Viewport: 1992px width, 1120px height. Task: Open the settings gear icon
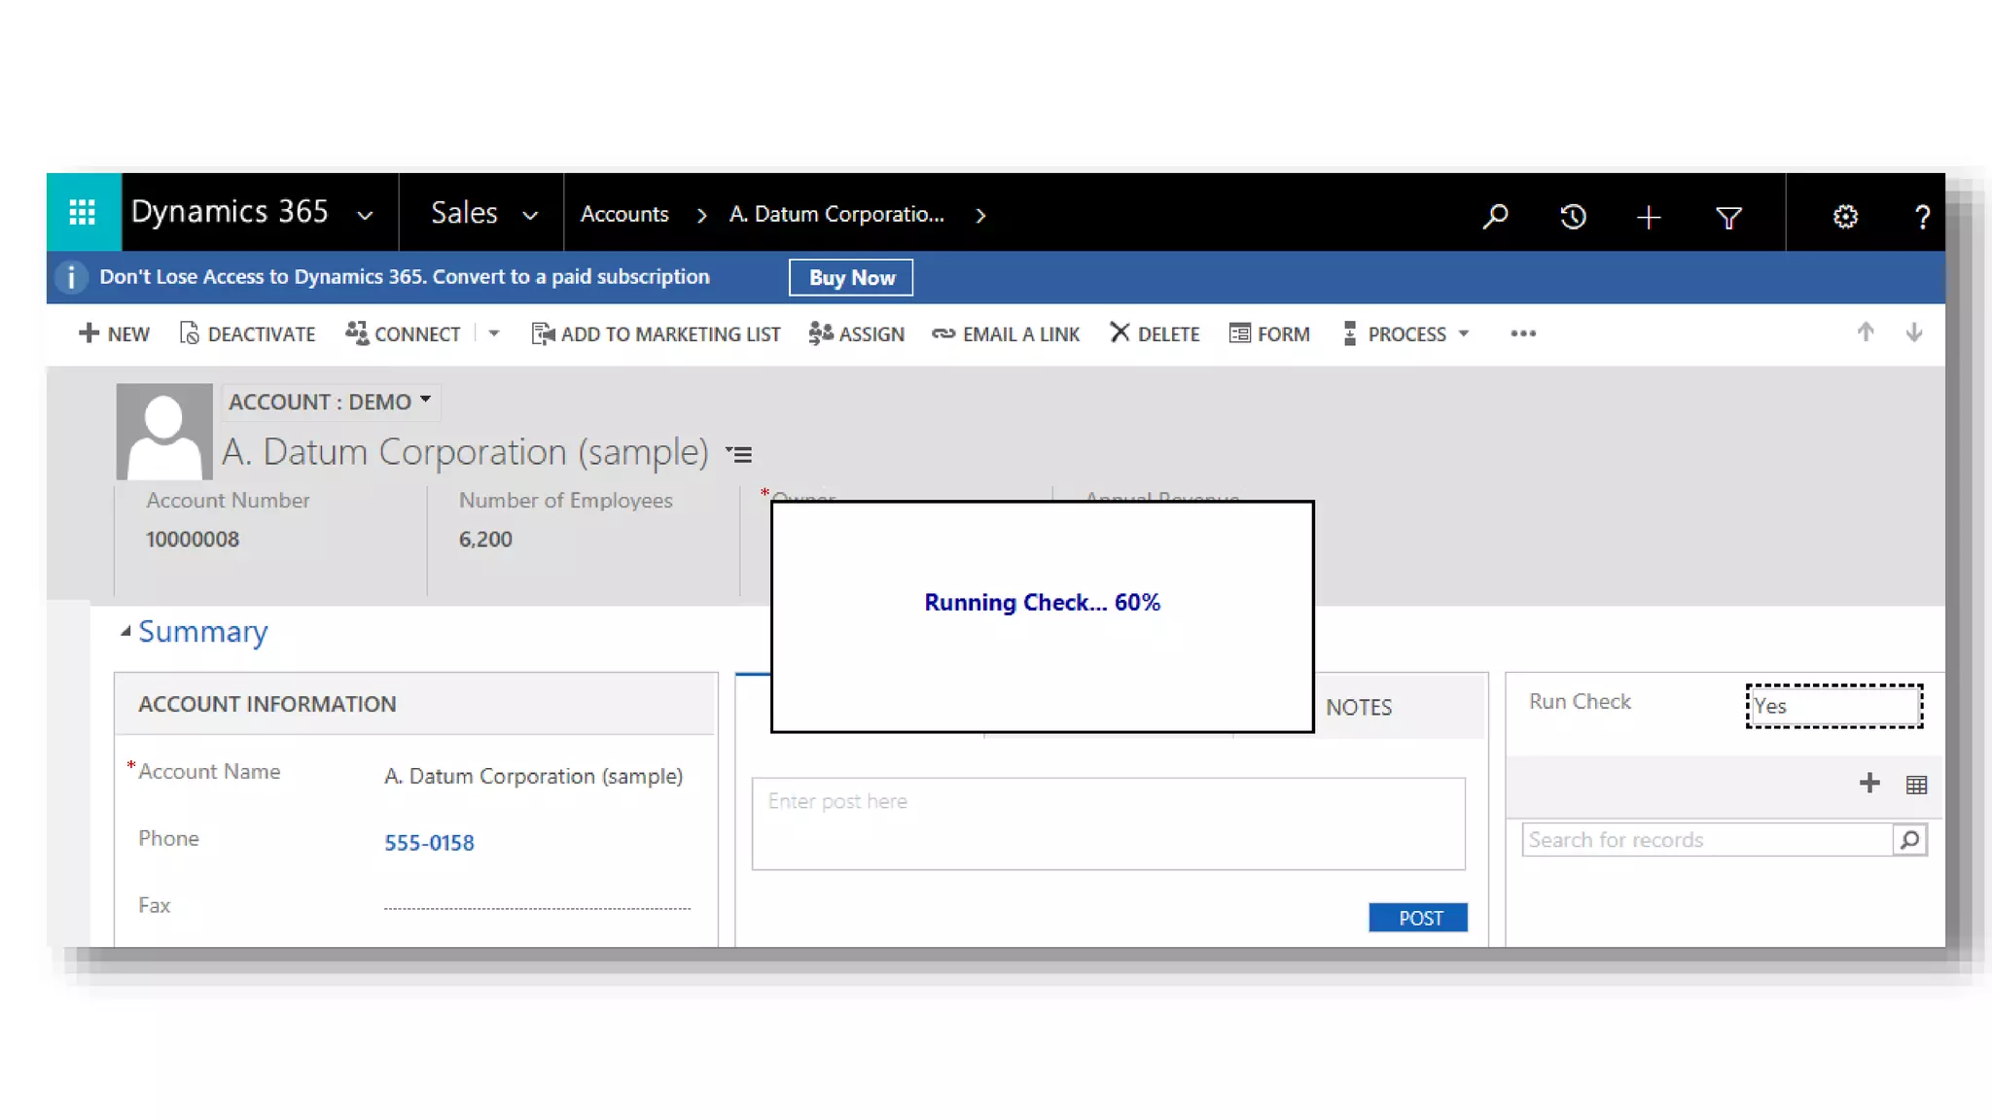tap(1845, 216)
